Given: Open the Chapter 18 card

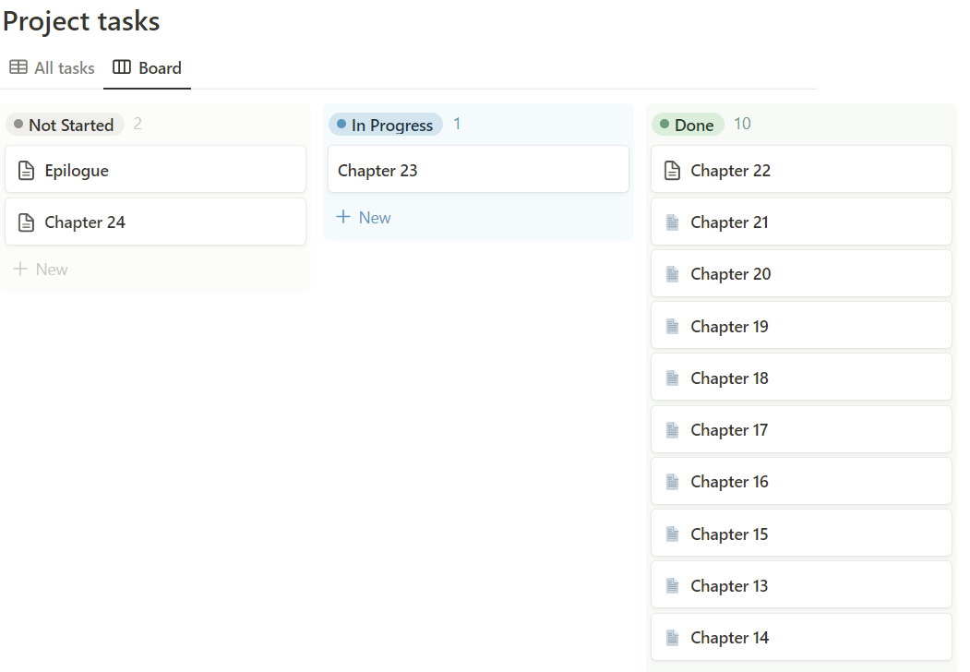Looking at the screenshot, I should pos(801,378).
